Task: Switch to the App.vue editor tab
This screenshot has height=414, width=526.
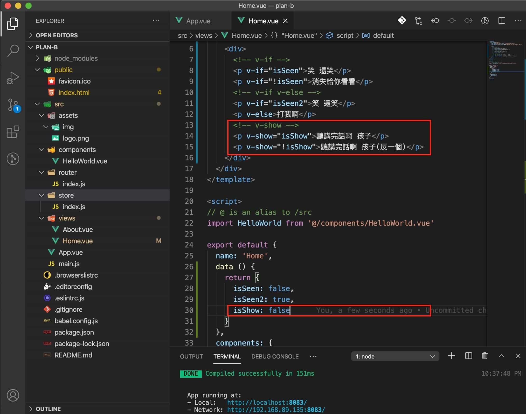Action: [198, 21]
